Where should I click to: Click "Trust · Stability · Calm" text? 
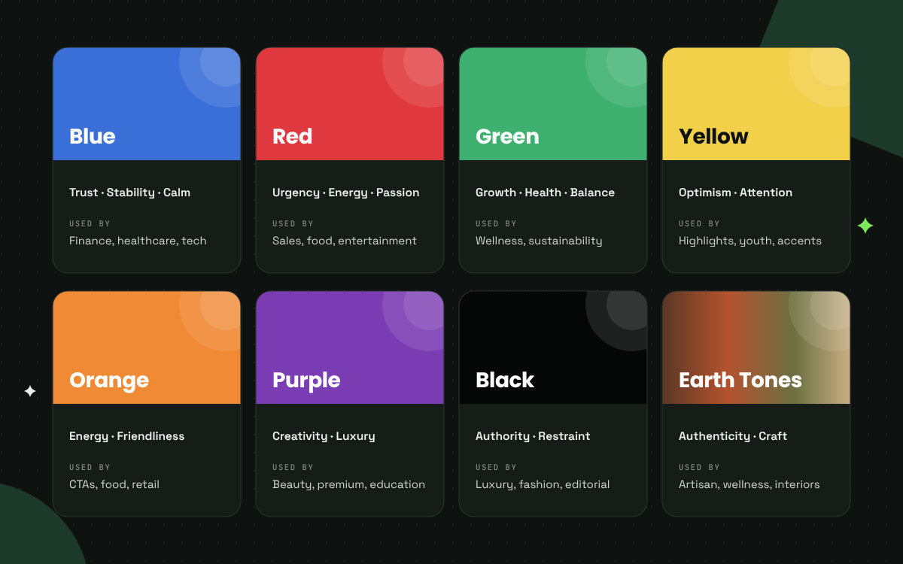coord(129,193)
